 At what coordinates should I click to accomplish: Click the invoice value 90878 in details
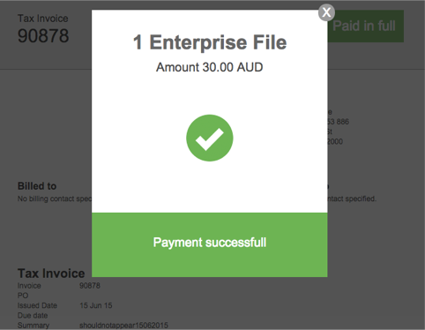click(90, 286)
